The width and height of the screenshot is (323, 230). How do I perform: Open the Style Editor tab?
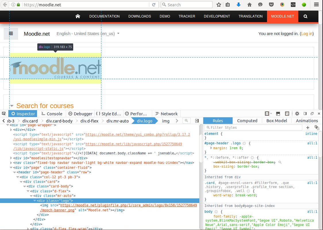point(109,114)
